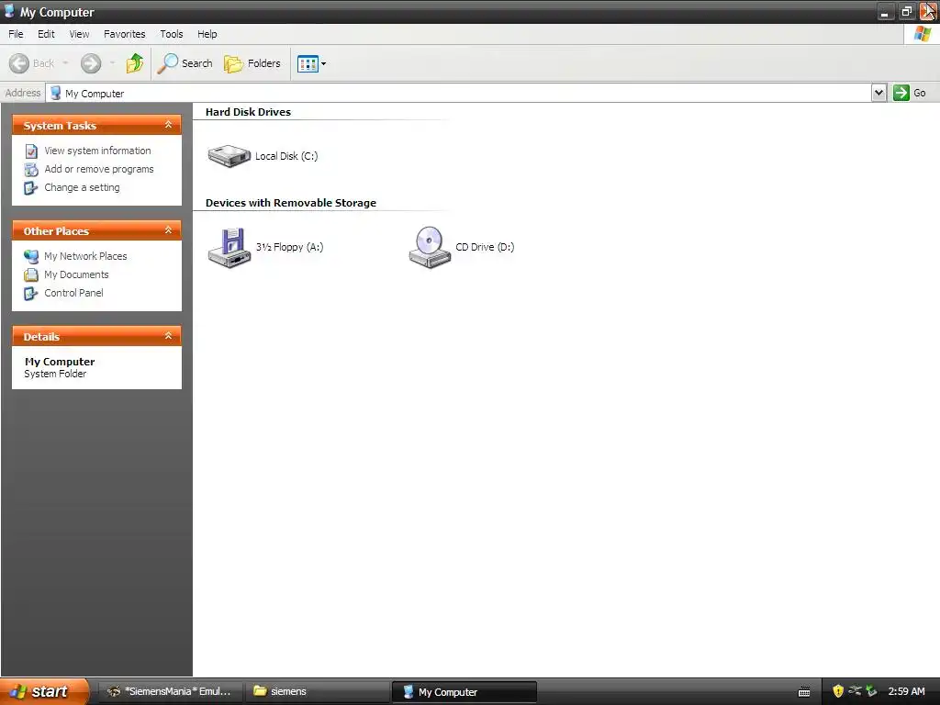Screen dimensions: 940x705
Task: Open My Network Places link
Action: (x=85, y=256)
